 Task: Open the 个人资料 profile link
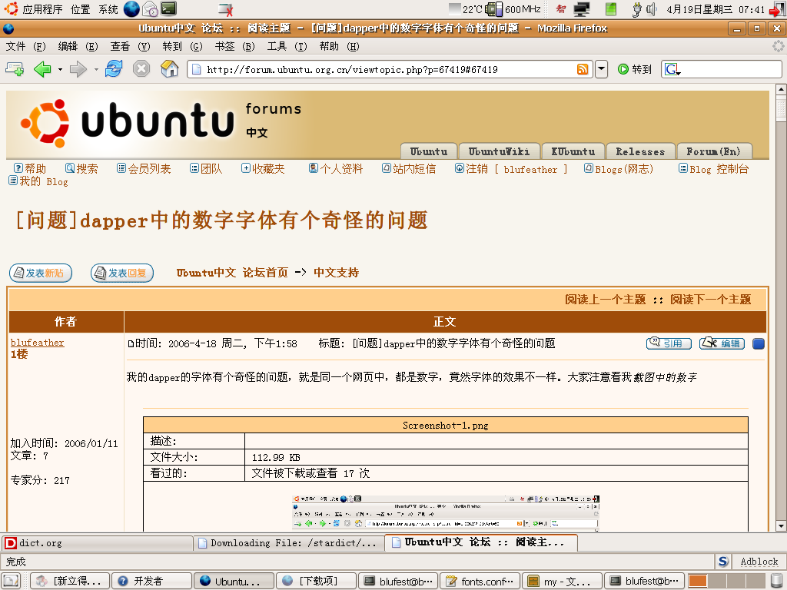coord(336,168)
